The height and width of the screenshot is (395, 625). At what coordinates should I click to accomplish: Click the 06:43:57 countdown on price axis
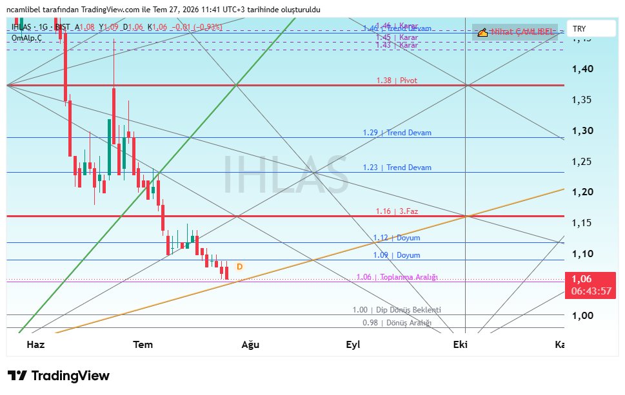pyautogui.click(x=591, y=291)
